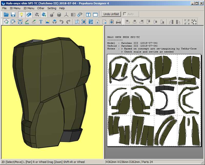Toggle the light bulb lighting button

pos(22,15)
